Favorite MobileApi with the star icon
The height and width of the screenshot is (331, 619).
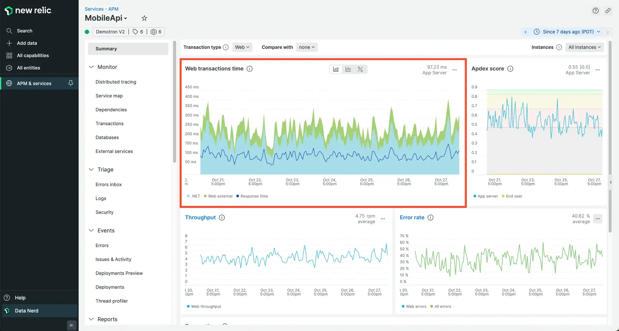coord(144,18)
